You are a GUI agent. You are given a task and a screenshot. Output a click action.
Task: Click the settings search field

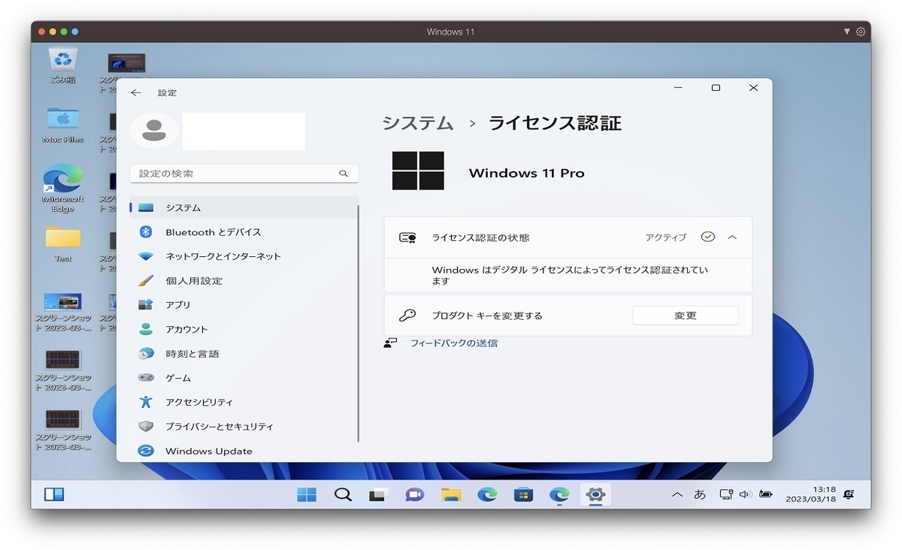(244, 174)
